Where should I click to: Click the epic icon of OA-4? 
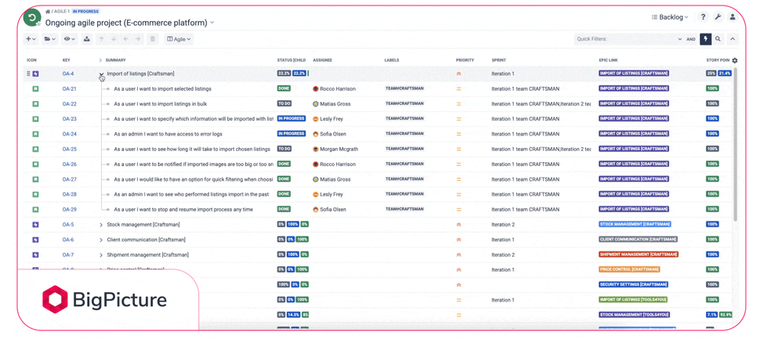click(35, 74)
